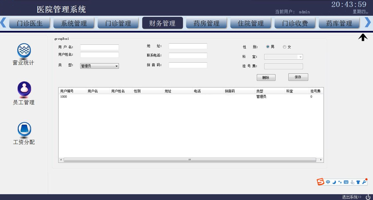Switch to 门诊医生 tab
Screen dimensions: 373x200
[30, 23]
